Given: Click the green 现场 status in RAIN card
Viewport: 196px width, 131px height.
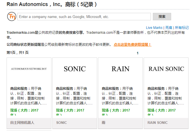Looking at the screenshot, I should coord(116,112).
